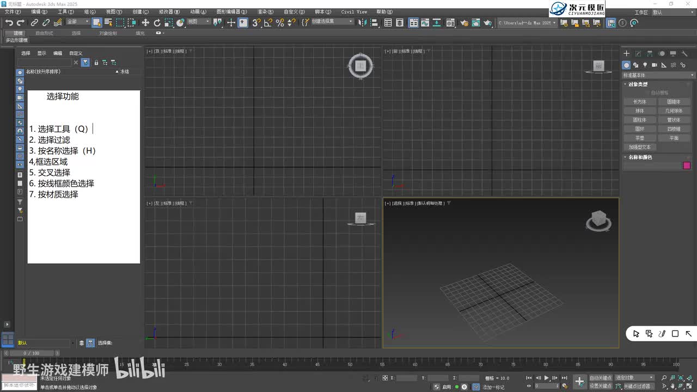Click the pink object color swatch
This screenshot has width=697, height=392.
[687, 166]
